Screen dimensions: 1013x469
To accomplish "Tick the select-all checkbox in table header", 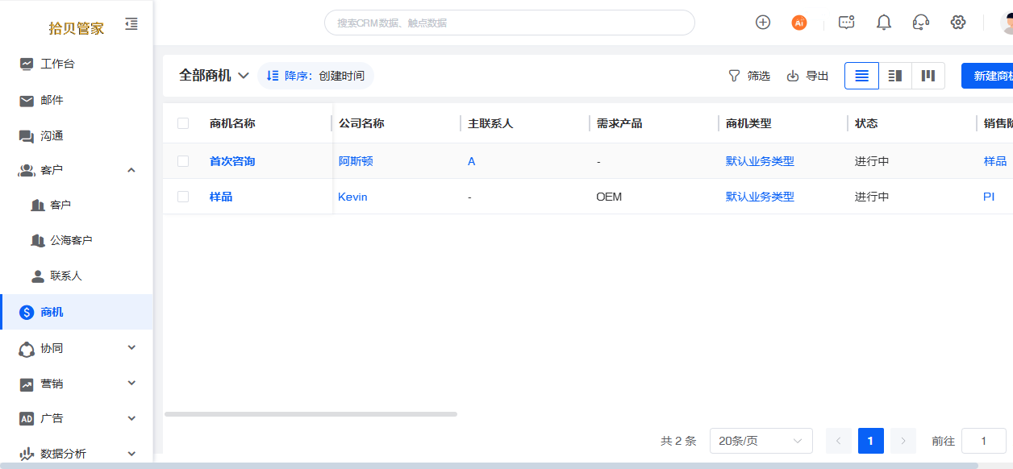I will [x=183, y=123].
